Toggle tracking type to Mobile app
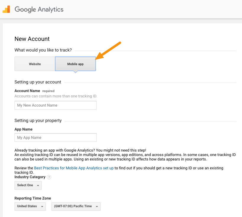 (75, 64)
